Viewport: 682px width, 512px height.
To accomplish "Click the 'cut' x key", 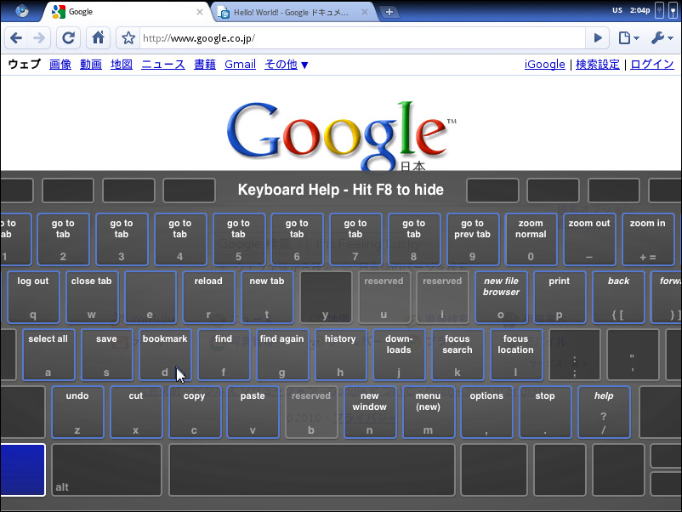I will 136,412.
